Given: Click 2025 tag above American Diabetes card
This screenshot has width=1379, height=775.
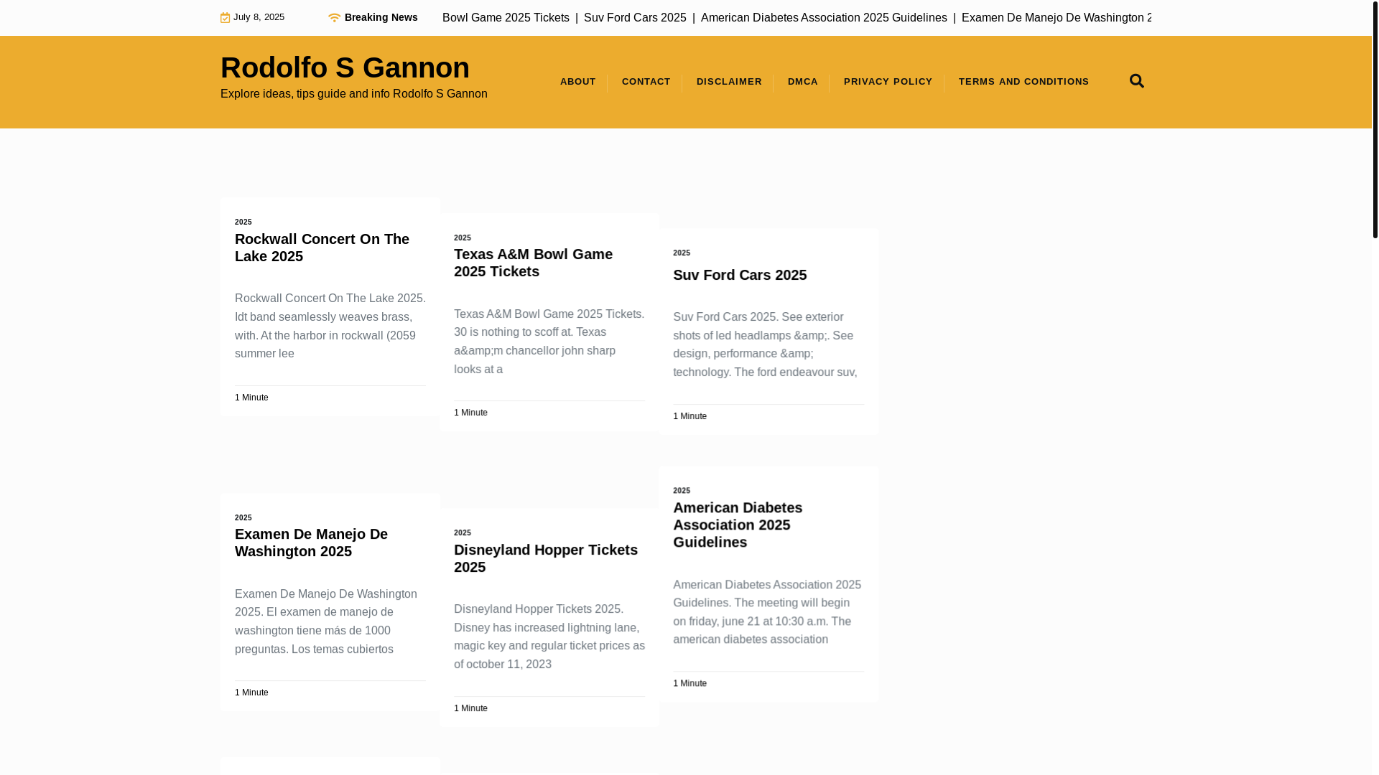Looking at the screenshot, I should 682,491.
